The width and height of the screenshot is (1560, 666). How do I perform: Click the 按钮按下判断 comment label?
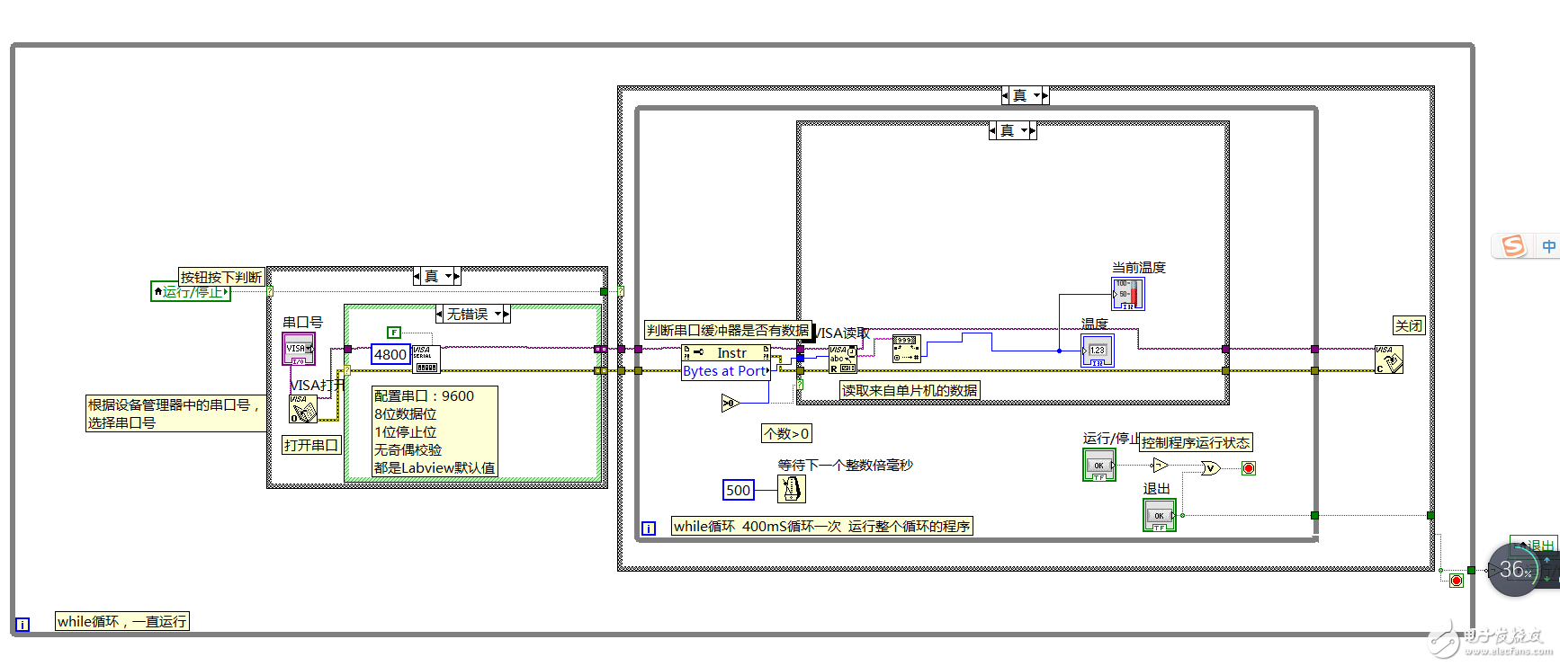221,277
